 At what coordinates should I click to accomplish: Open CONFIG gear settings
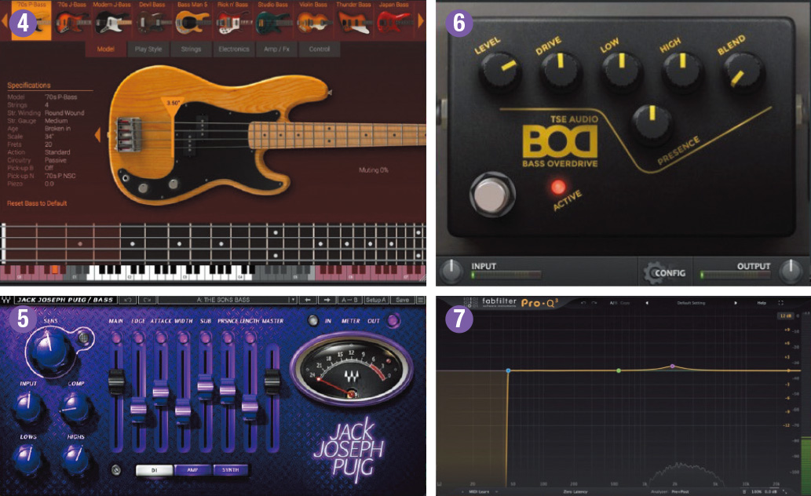tap(665, 272)
